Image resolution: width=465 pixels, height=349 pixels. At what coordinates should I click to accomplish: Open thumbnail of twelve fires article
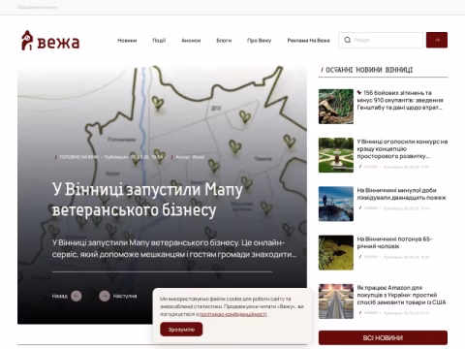336,204
